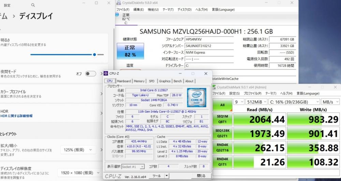Screen dimensions: 341x181
Task: Run the SEQ1M Q8T1 test
Action: pyautogui.click(x=222, y=119)
